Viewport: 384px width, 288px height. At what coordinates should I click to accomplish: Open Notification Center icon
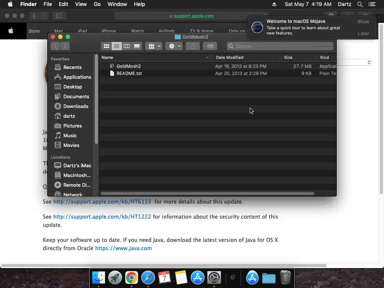[372, 4]
